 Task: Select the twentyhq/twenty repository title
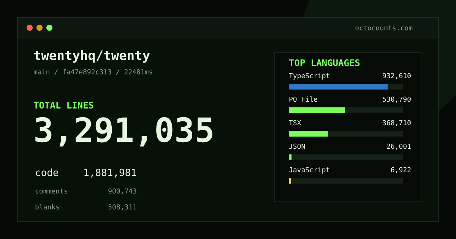(92, 56)
